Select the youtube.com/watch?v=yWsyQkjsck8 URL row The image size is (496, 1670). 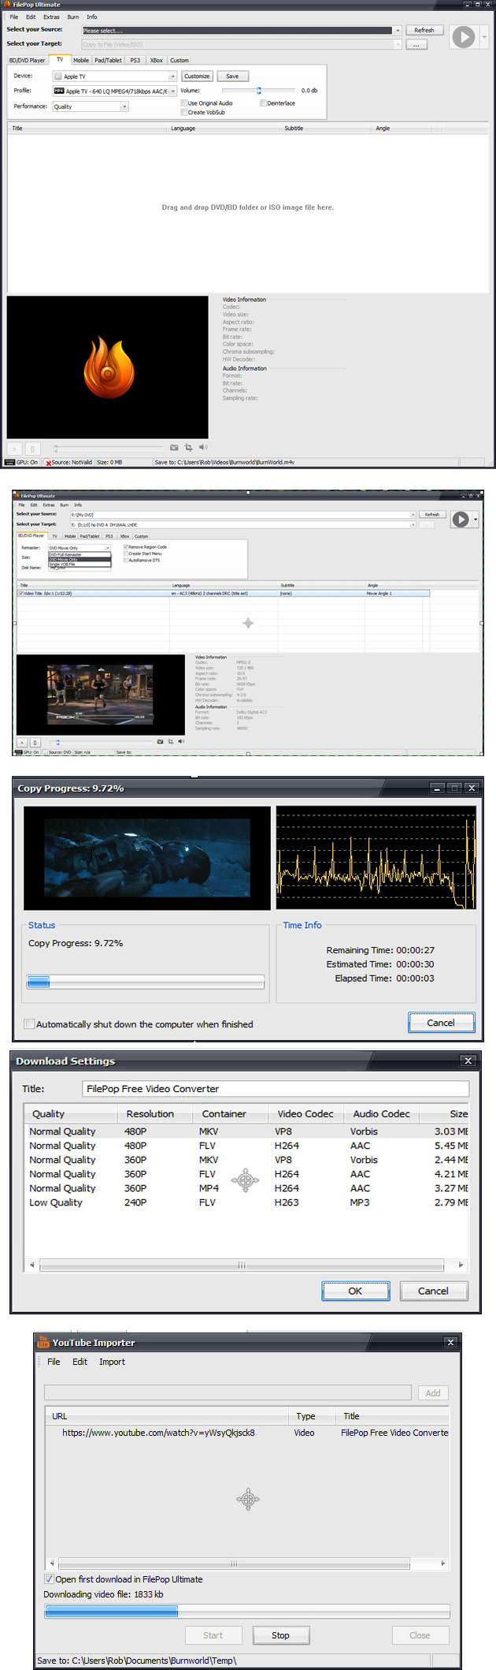247,1433
